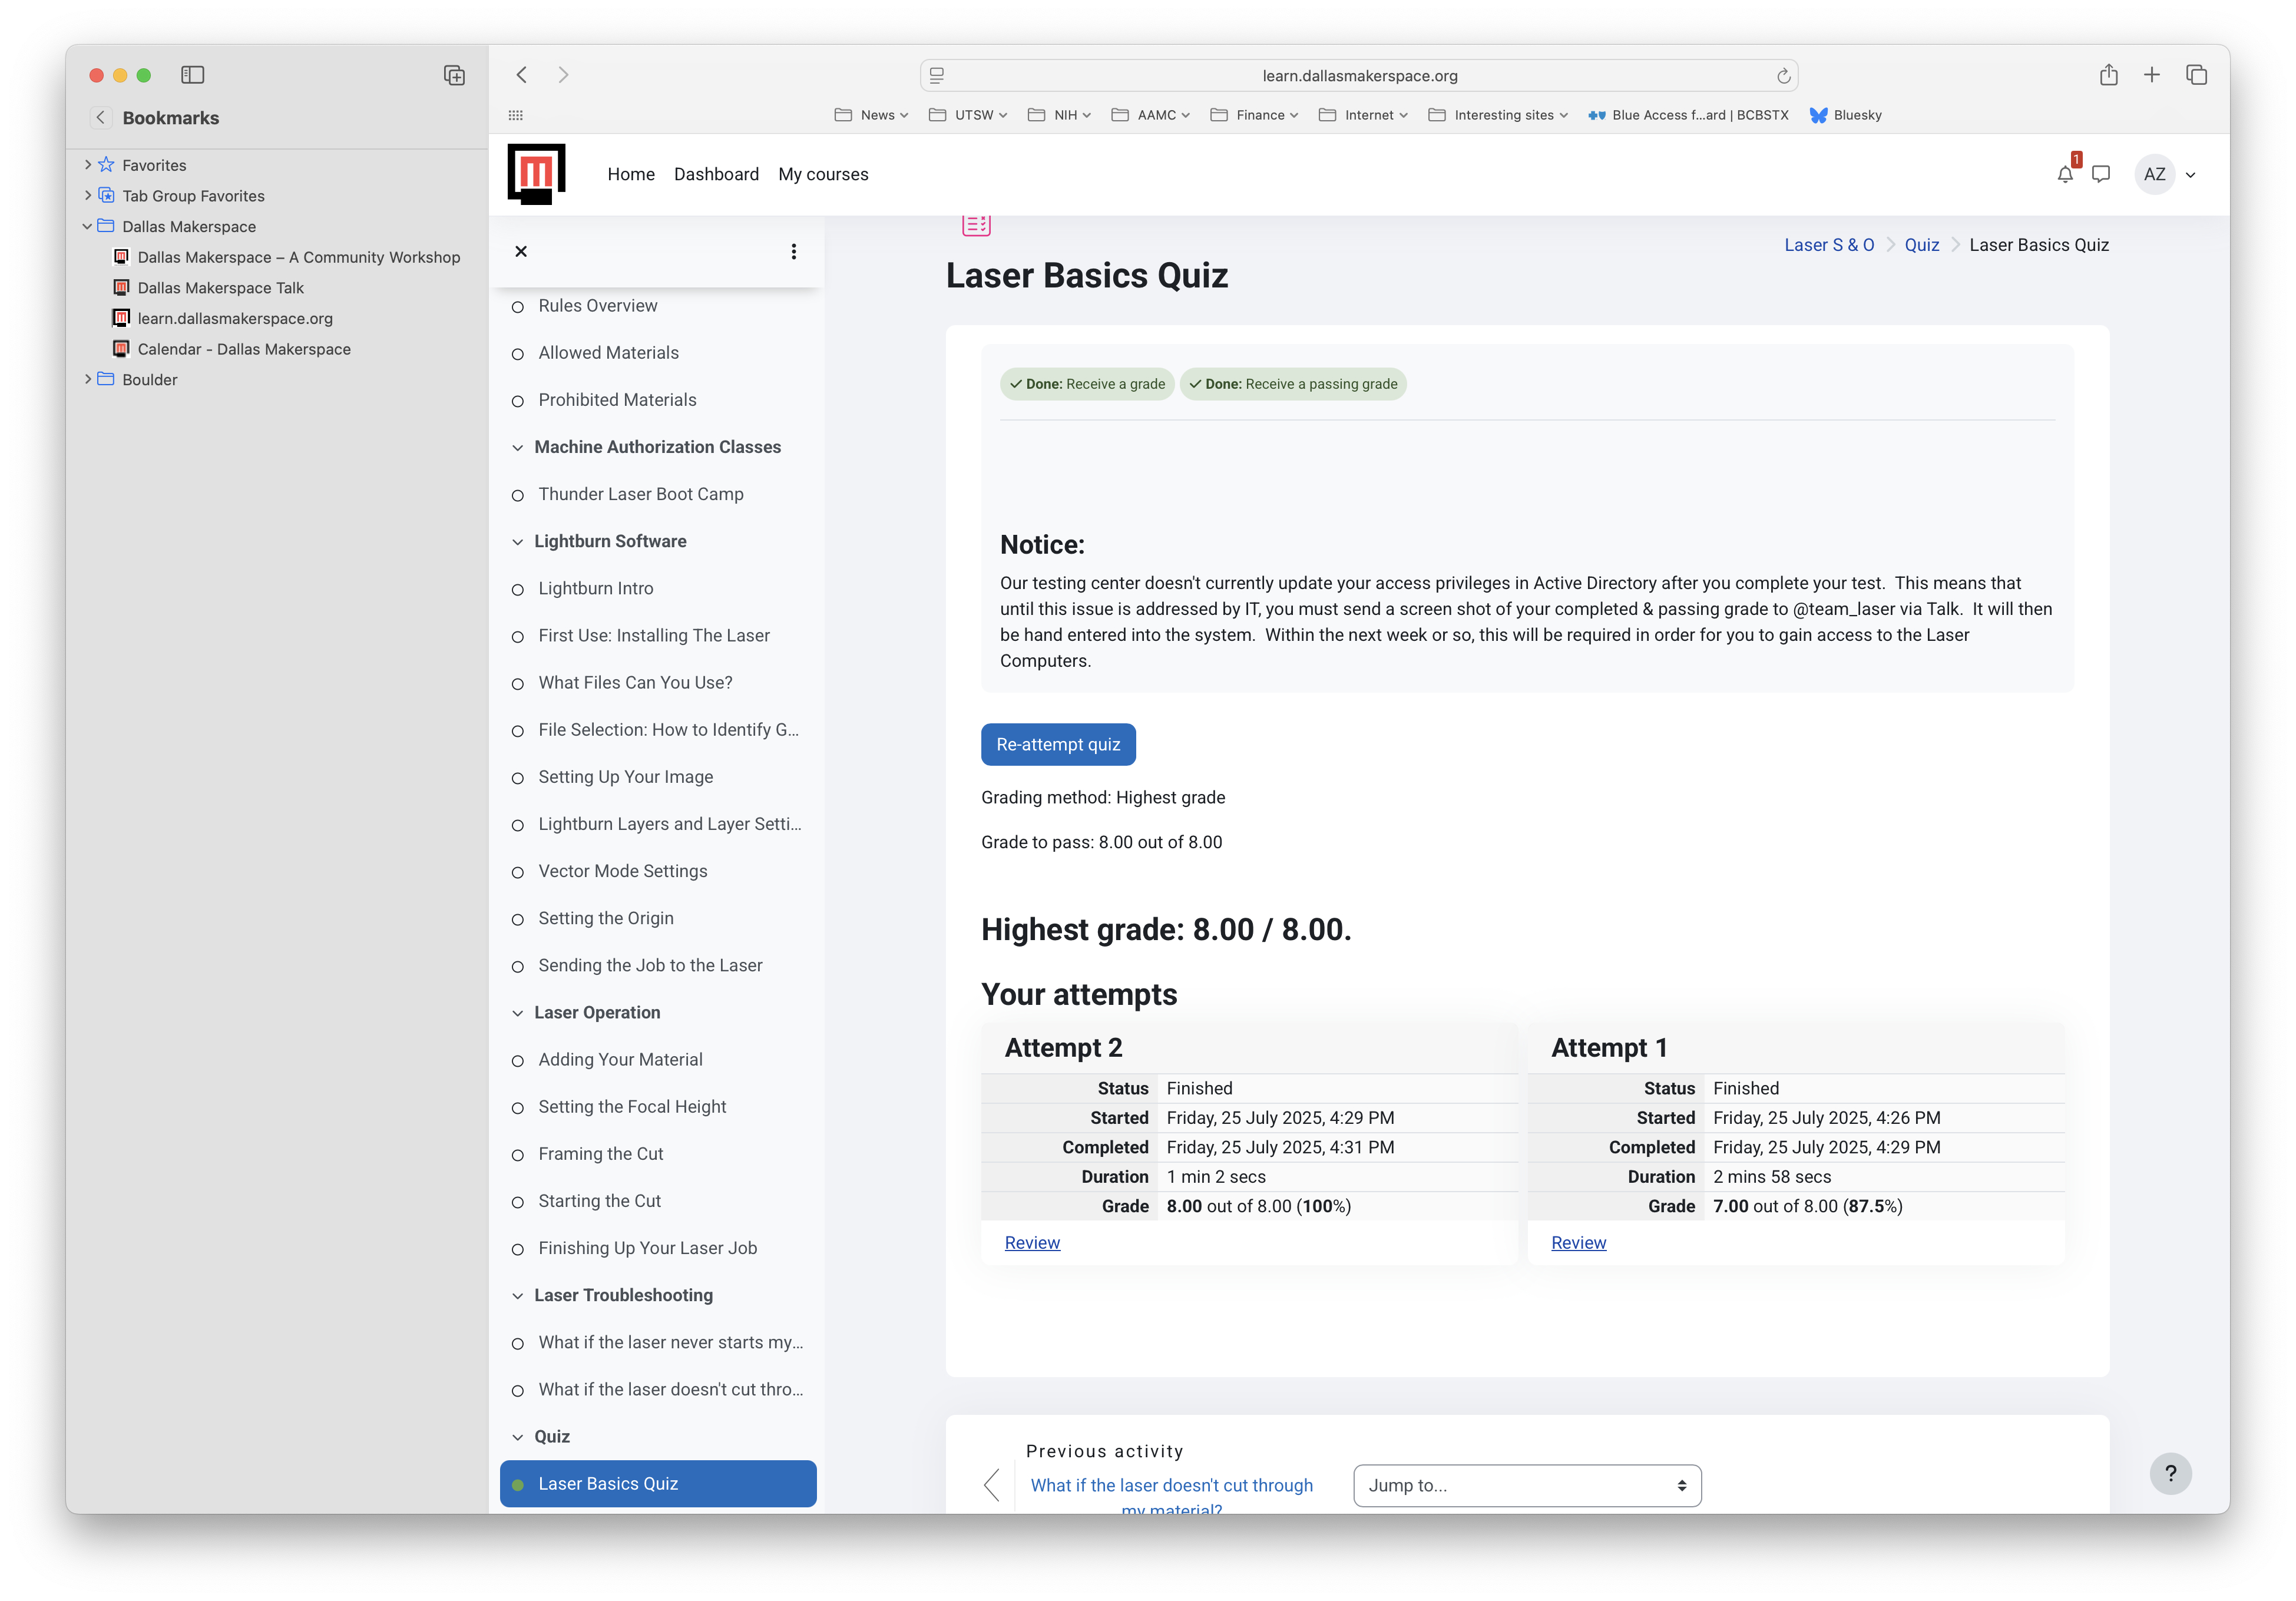Toggle completion circle for Rules Overview
2296x1601 pixels.
pyautogui.click(x=518, y=307)
